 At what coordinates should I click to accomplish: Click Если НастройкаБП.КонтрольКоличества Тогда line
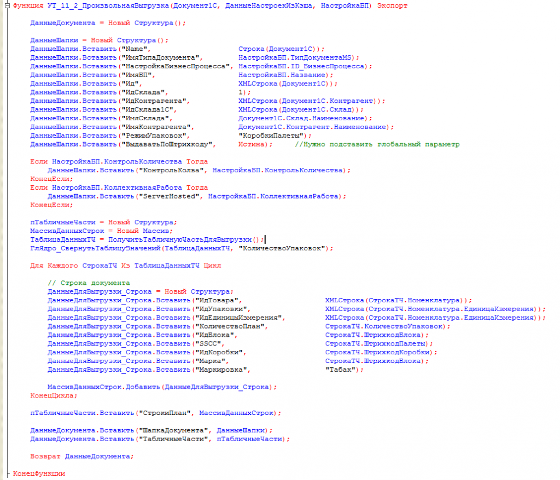pos(119,162)
